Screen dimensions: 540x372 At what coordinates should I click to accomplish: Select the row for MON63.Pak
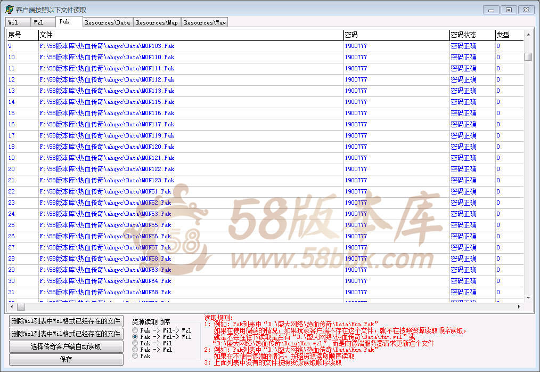coord(265,270)
